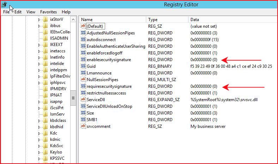Screen dimensions: 278x164
Task: Click the enablesecuritysignature DWORD icon
Action: click(x=83, y=59)
